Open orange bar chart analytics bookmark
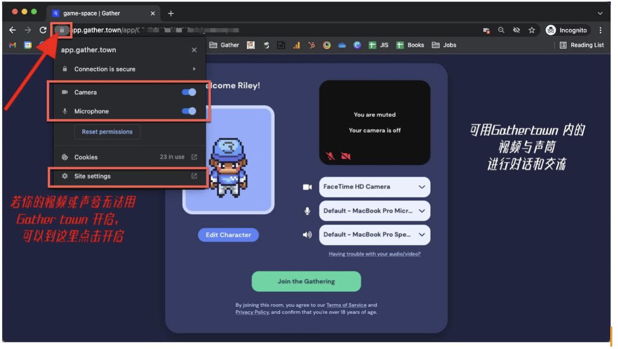 tap(297, 45)
